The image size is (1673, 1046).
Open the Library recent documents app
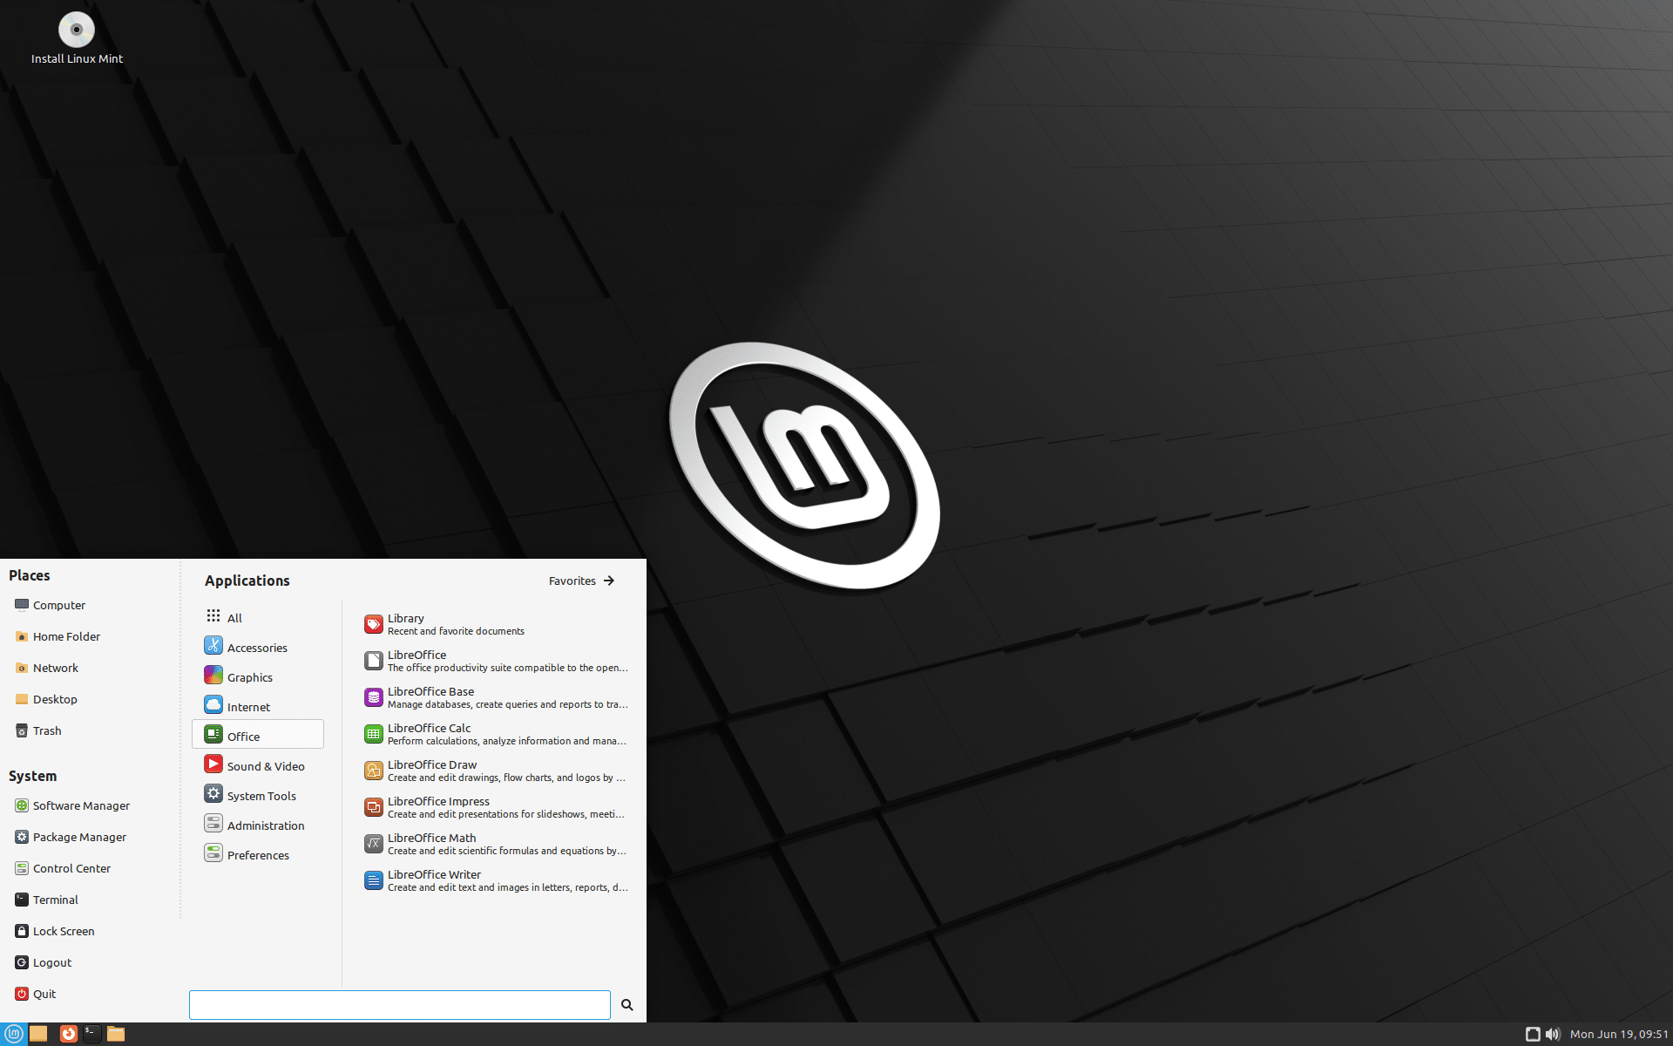click(x=406, y=623)
